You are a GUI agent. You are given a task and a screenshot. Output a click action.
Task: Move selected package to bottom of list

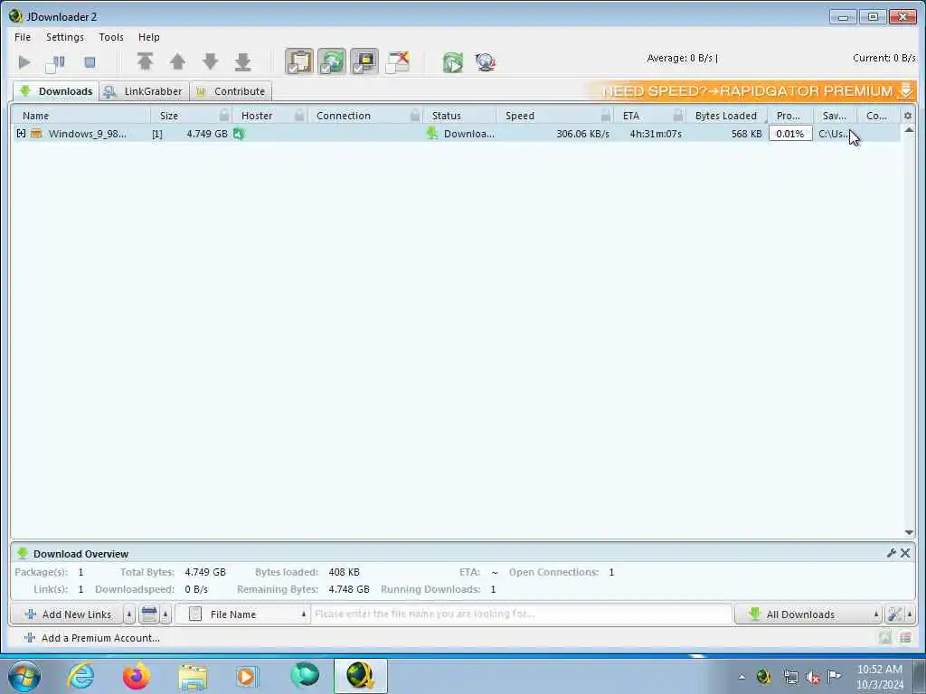click(x=242, y=61)
